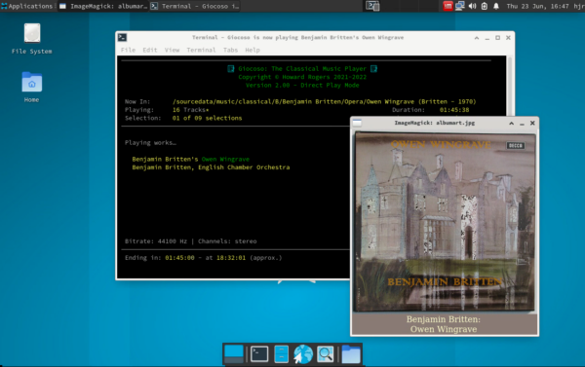
Task: Click the ImageMagick window menu icon
Action: (x=357, y=123)
